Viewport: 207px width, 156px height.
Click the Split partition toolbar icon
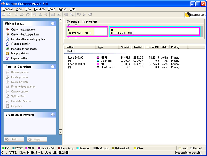click(59, 14)
